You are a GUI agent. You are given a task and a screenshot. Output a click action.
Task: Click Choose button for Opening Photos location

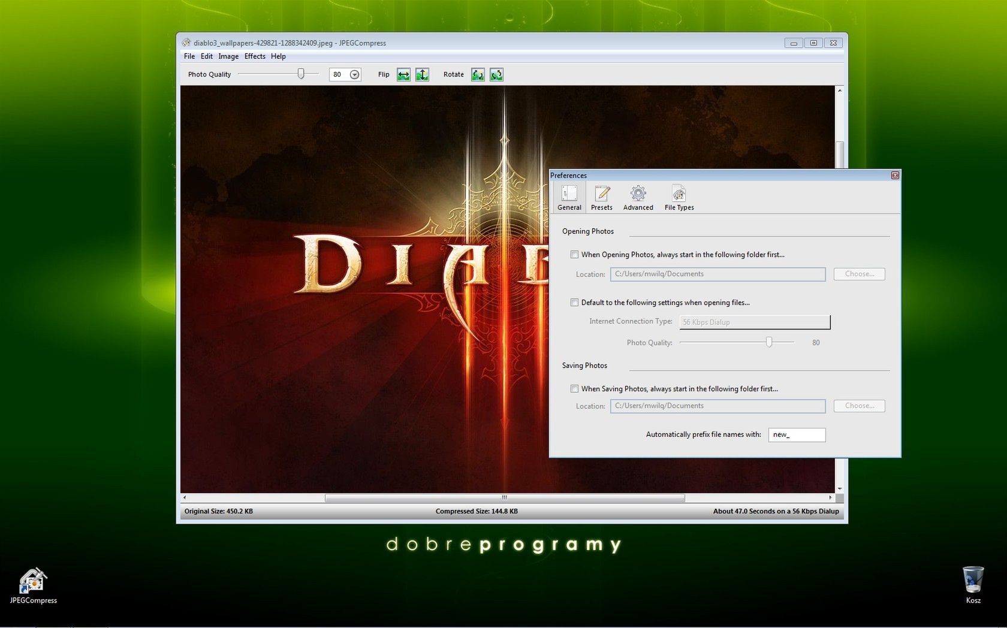click(859, 274)
